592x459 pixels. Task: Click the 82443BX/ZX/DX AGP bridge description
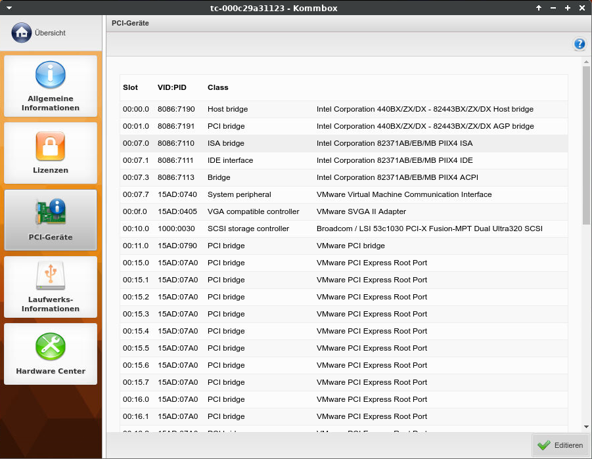pyautogui.click(x=425, y=126)
